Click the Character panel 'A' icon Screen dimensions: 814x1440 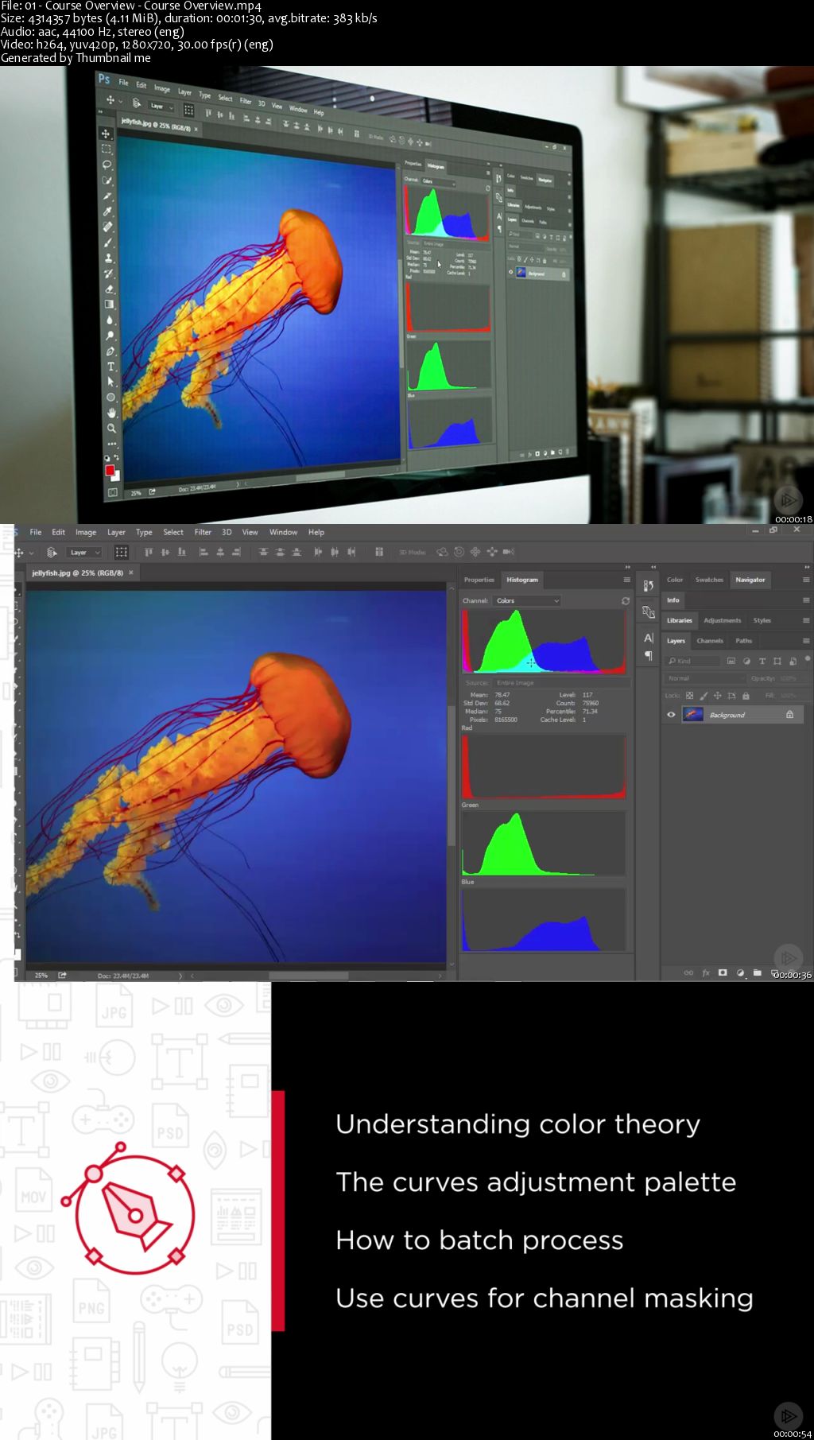click(649, 638)
